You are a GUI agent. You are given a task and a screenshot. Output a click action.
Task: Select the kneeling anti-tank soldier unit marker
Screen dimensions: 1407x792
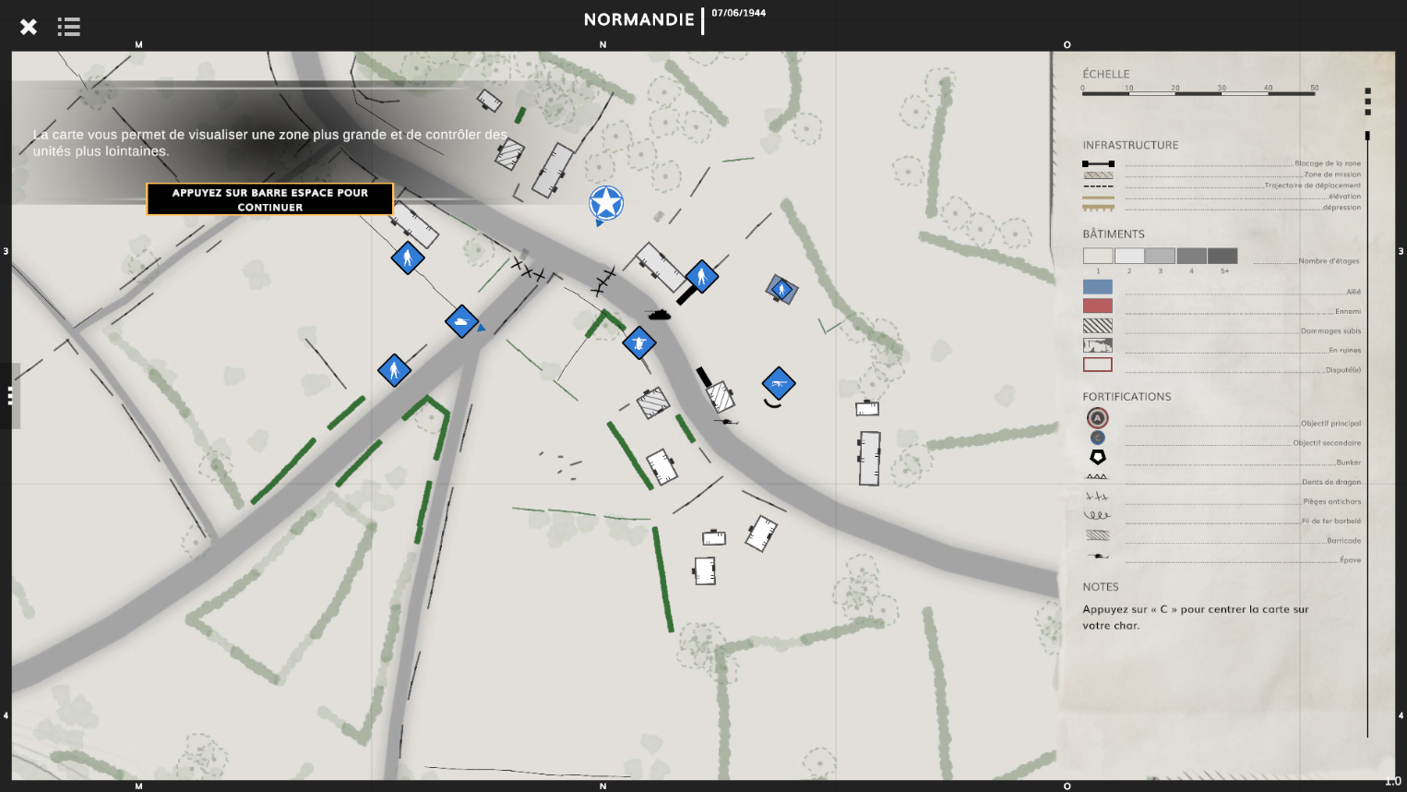[639, 343]
